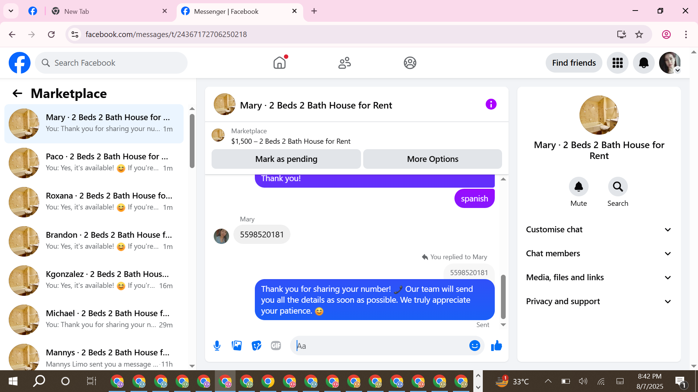This screenshot has width=698, height=392.
Task: Click the Find friends button
Action: pyautogui.click(x=574, y=63)
